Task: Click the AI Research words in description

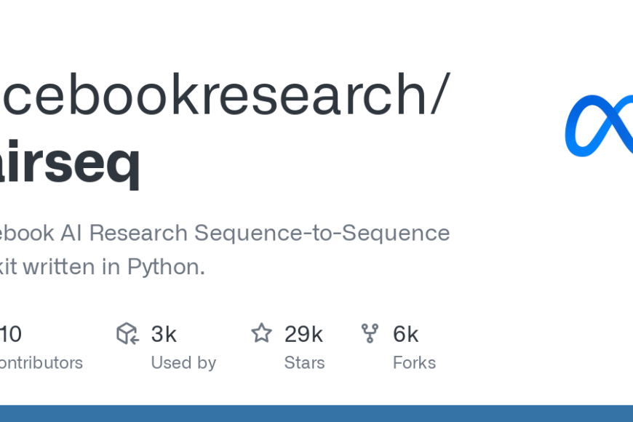Action: pos(124,233)
